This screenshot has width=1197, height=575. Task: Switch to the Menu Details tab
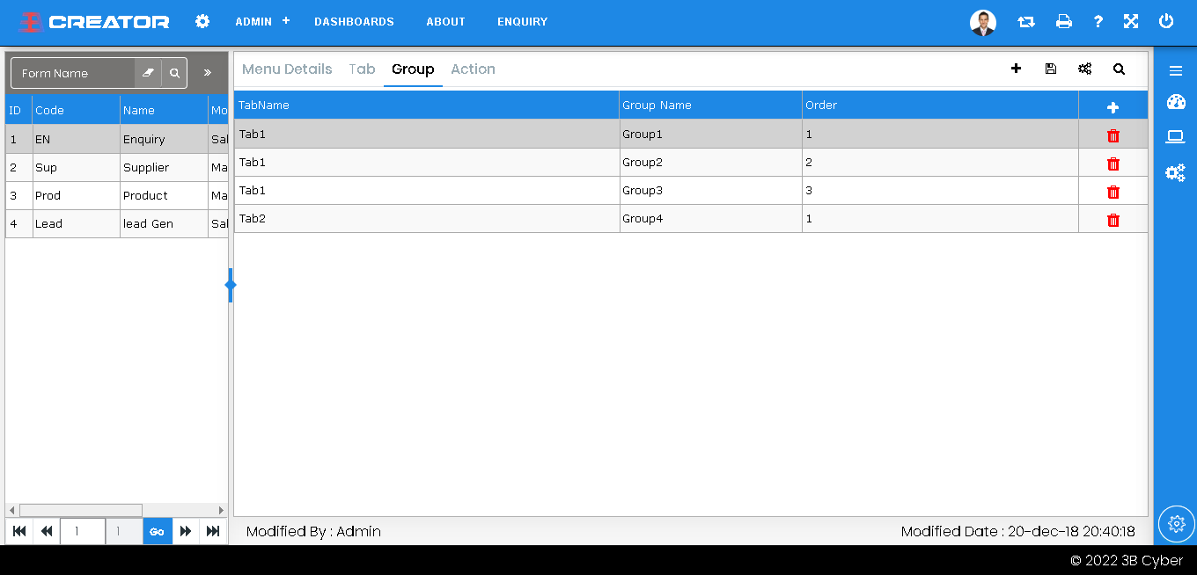coord(287,69)
